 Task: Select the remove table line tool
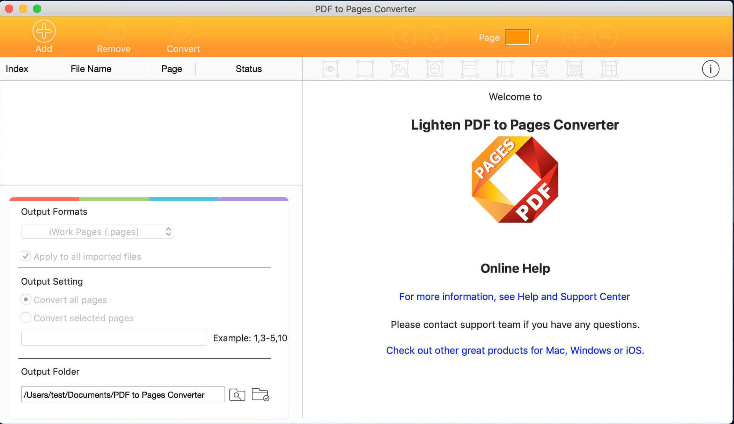click(x=540, y=69)
